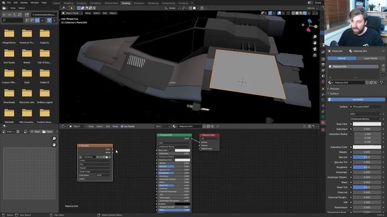Click the navigation gizmo in the viewport
387x217 pixels.
(310, 25)
